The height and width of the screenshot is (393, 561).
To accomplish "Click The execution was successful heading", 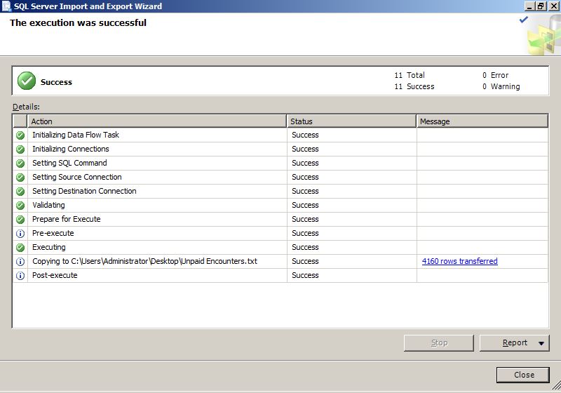I will [x=78, y=23].
